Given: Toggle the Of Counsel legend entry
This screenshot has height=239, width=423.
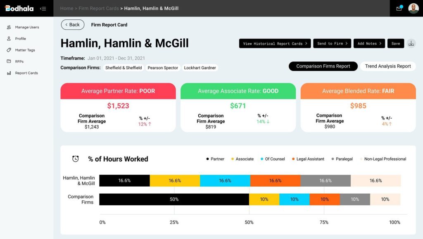Looking at the screenshot, I should coord(273,159).
